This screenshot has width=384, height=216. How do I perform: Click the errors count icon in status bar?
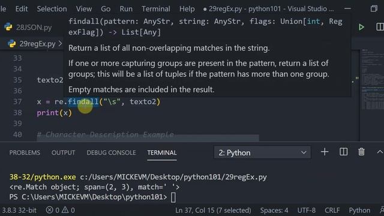(52, 210)
